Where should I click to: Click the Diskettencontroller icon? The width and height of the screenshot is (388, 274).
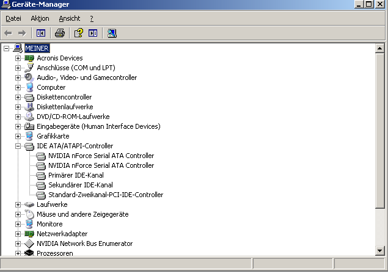click(29, 97)
